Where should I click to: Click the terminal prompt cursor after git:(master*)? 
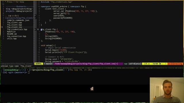click(x=29, y=72)
